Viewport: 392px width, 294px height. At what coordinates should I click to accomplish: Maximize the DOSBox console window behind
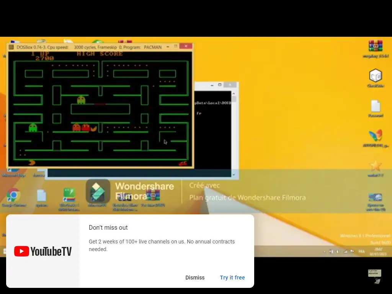point(220,85)
